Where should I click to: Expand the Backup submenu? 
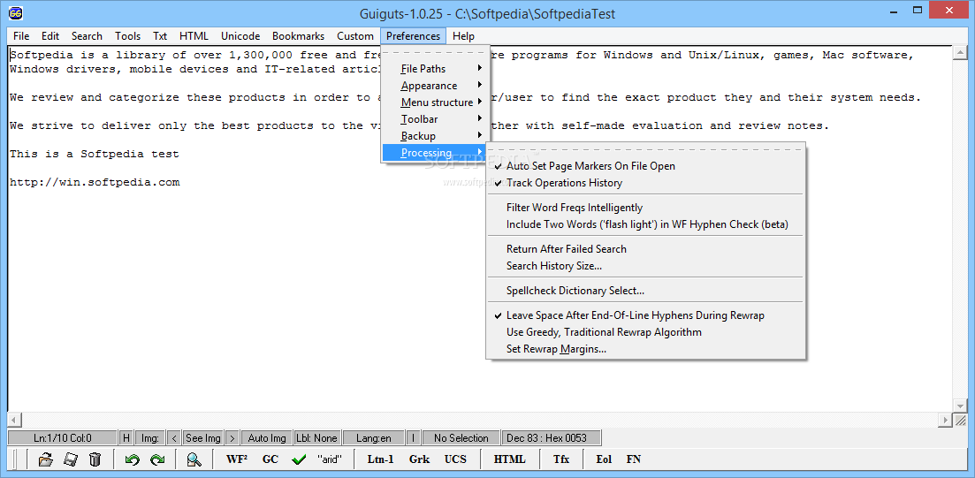click(x=435, y=136)
